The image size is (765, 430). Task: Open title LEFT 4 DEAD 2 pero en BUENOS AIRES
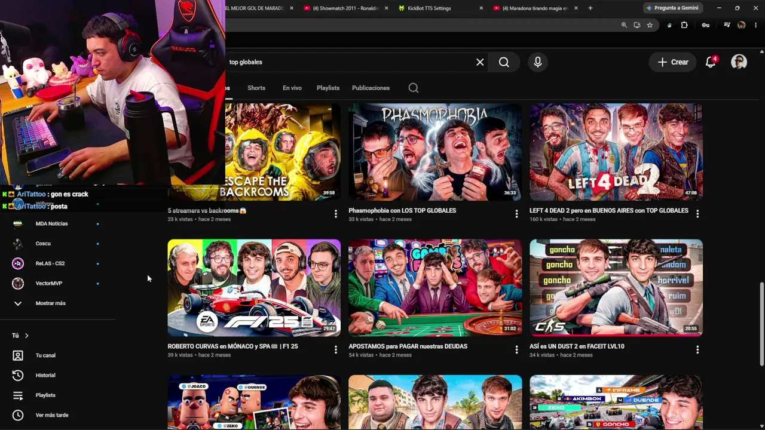[609, 210]
